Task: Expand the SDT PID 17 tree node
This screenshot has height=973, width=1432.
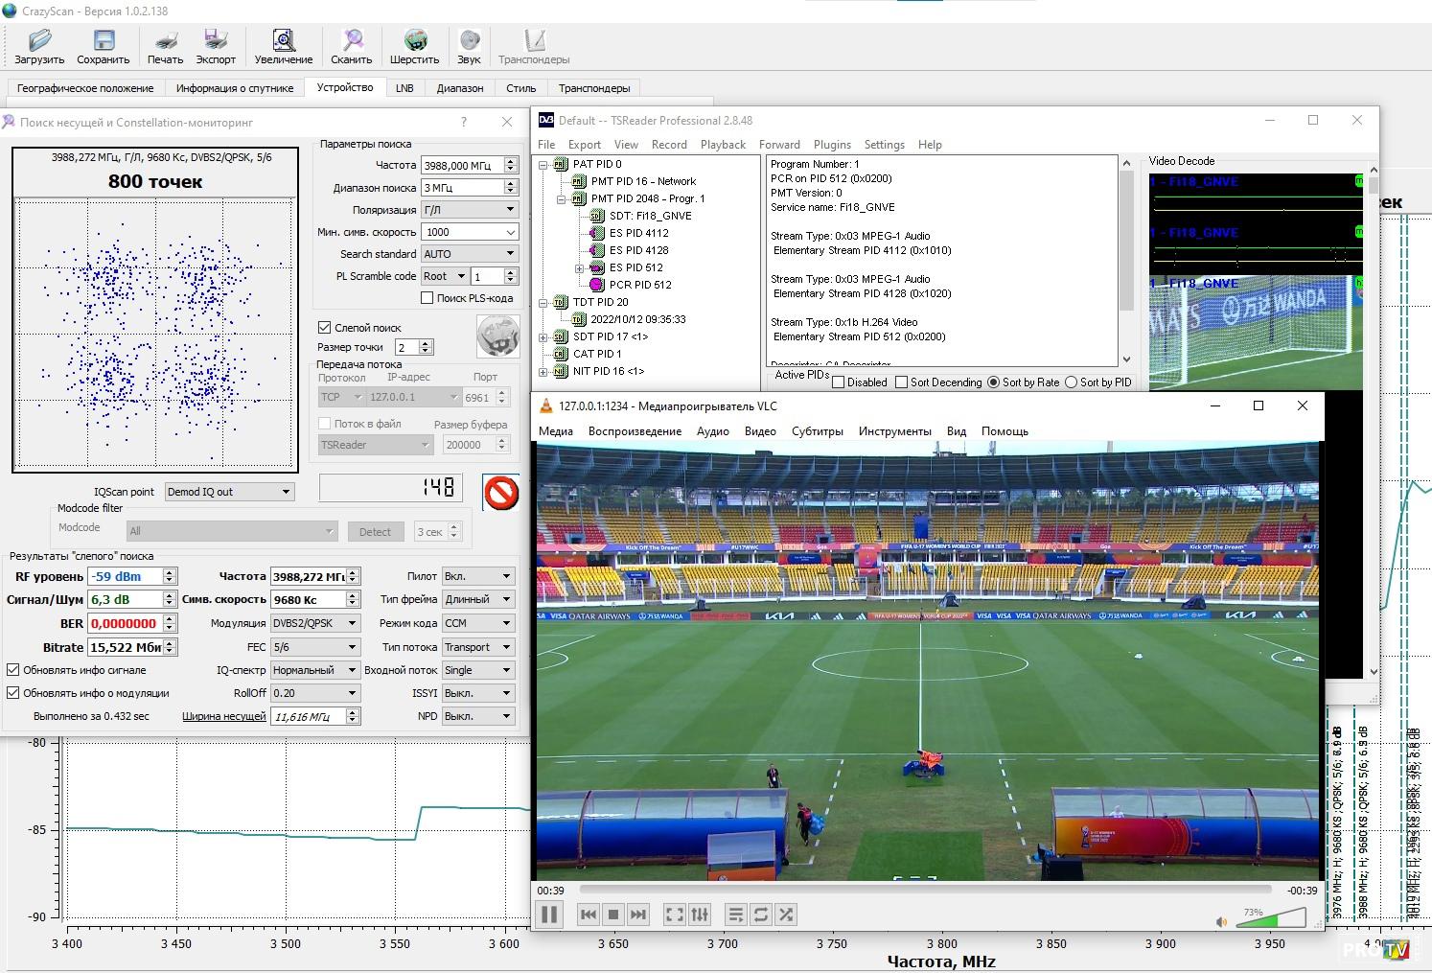Action: pos(543,337)
